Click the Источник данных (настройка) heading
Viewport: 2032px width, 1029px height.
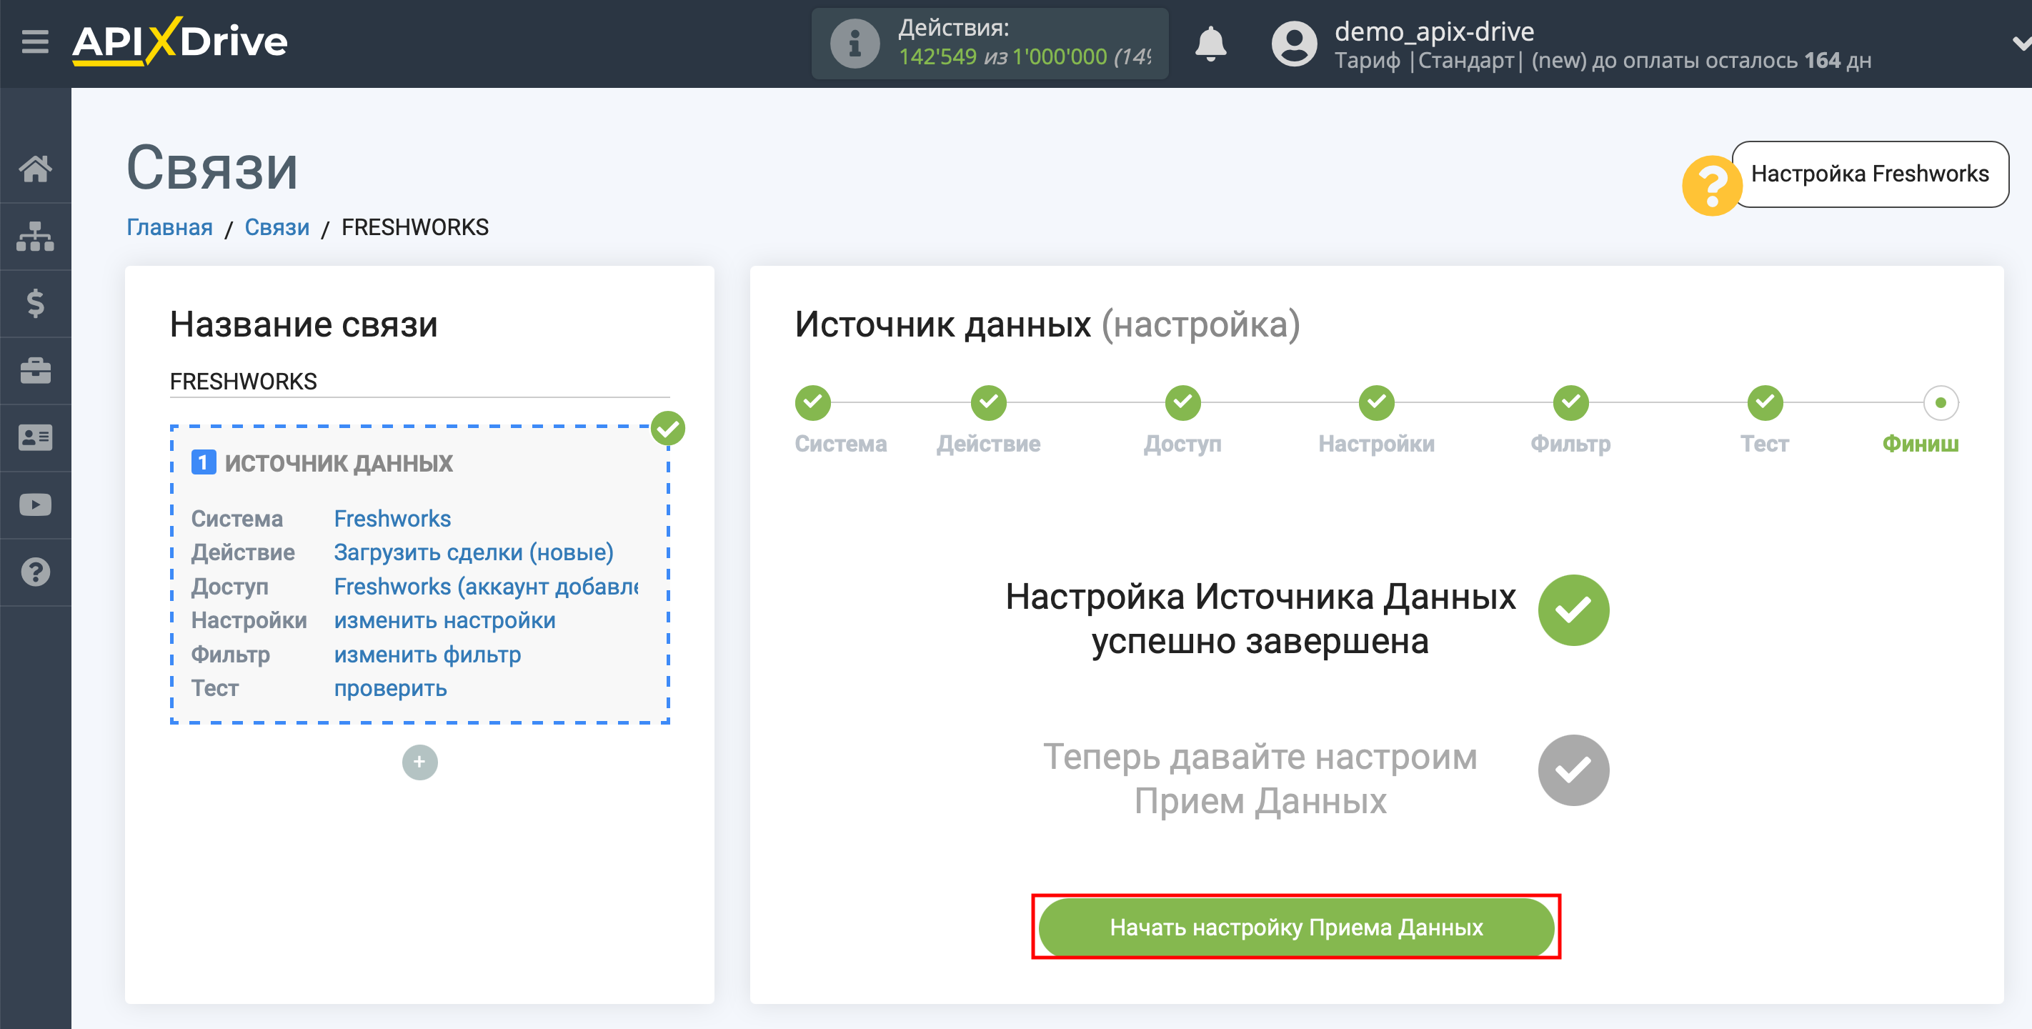[x=1047, y=324]
